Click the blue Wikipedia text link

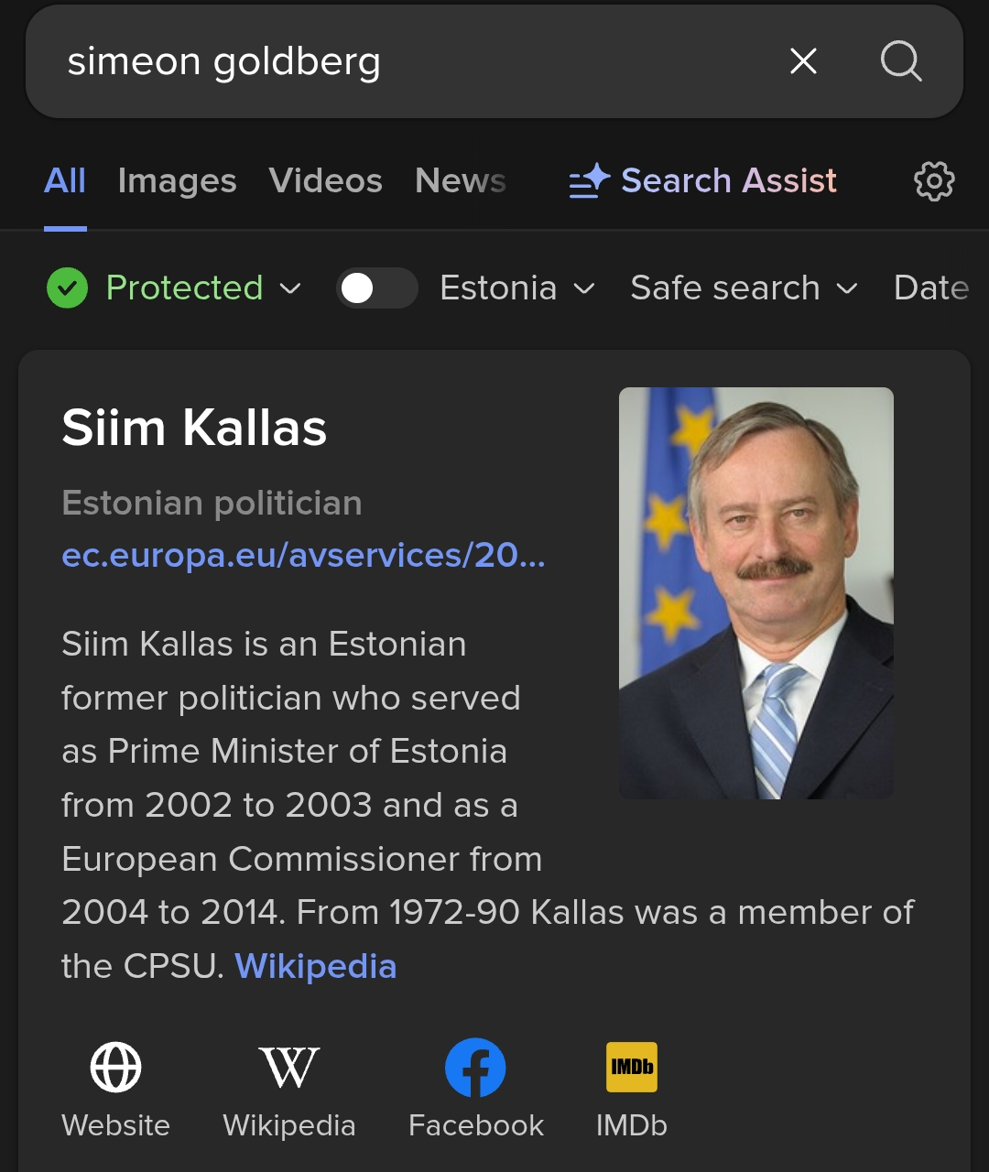coord(316,967)
